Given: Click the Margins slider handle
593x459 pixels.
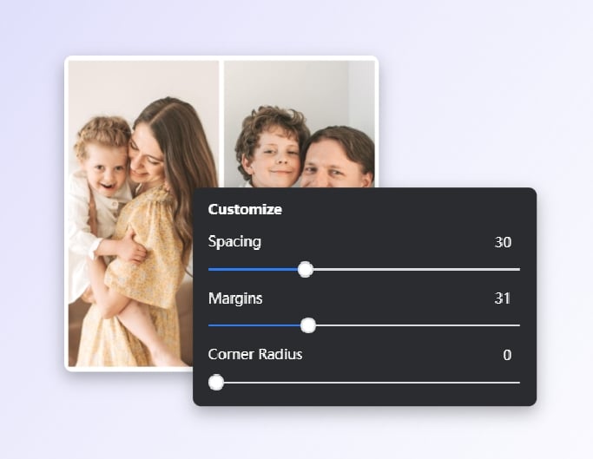Looking at the screenshot, I should [x=307, y=325].
